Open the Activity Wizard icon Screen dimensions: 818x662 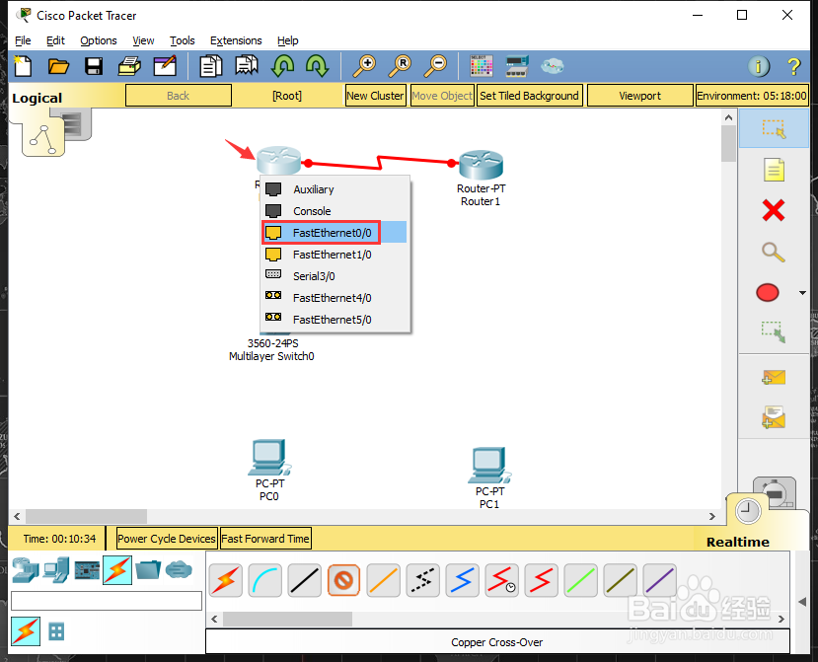point(165,66)
